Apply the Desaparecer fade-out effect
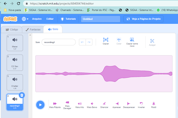Image resolution: width=178 pixels, height=118 pixels. [x=129, y=103]
